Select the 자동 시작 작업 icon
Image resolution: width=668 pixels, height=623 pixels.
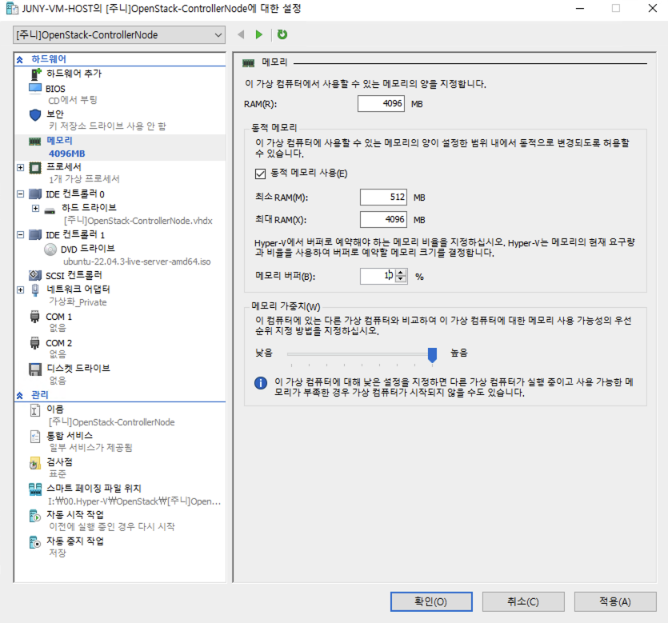coord(35,516)
